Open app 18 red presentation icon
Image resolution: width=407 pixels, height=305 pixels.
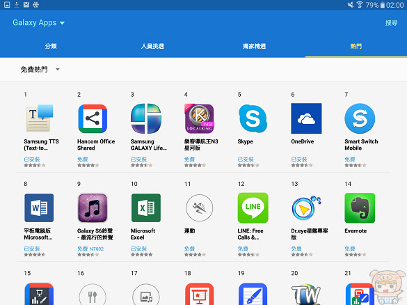coord(200,294)
